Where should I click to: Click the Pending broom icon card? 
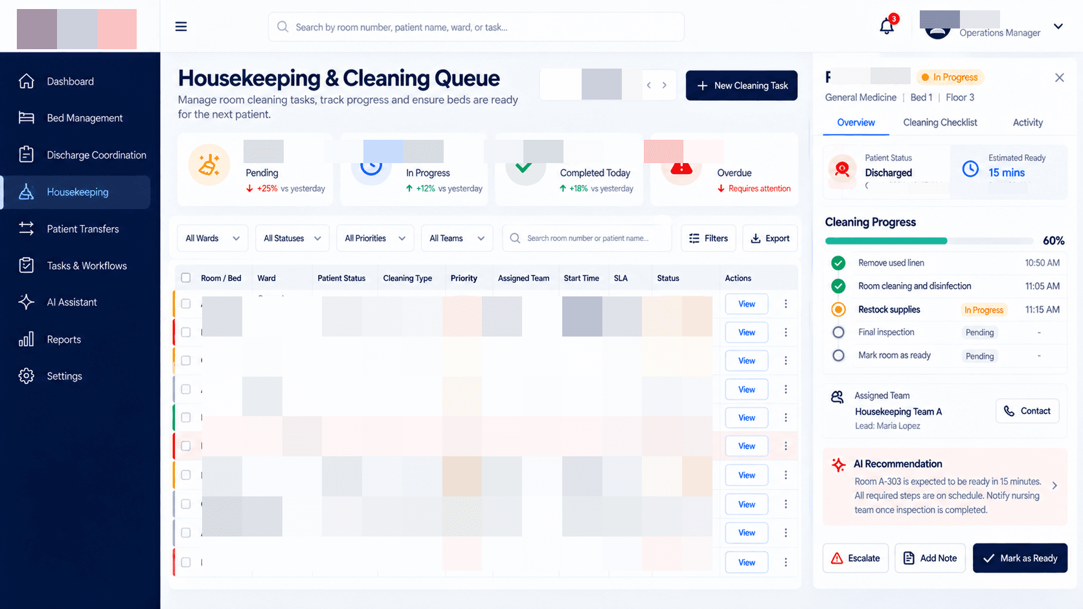pyautogui.click(x=209, y=165)
